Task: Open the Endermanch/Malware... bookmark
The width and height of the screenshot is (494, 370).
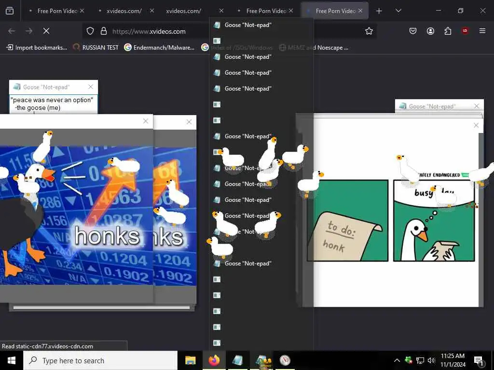Action: [159, 48]
